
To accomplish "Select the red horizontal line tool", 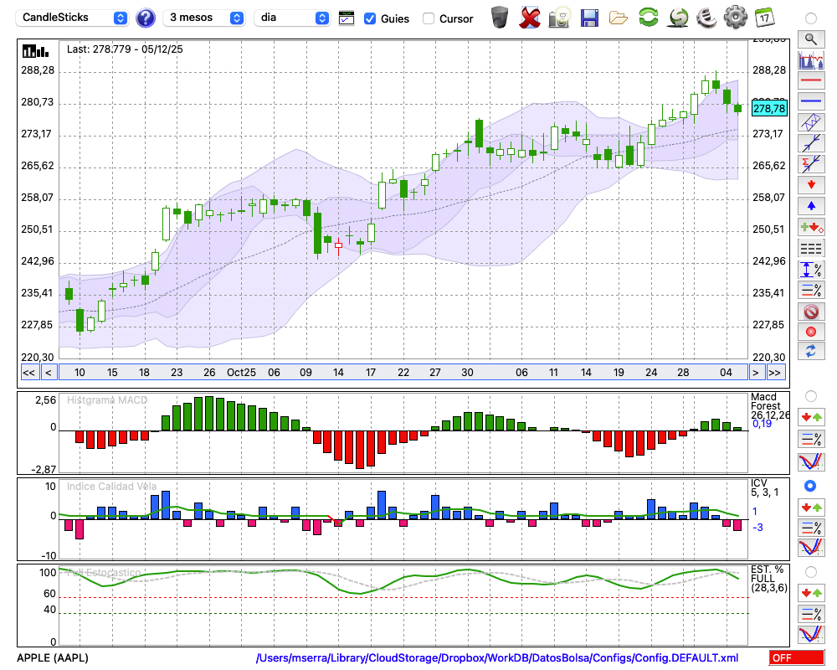I will pos(810,80).
